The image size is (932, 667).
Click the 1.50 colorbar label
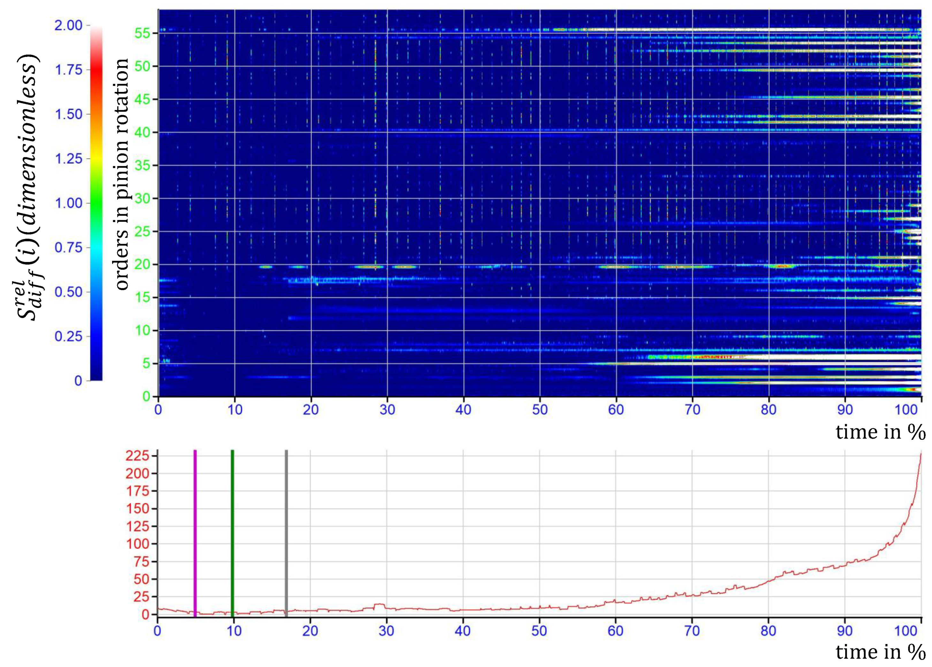69,114
